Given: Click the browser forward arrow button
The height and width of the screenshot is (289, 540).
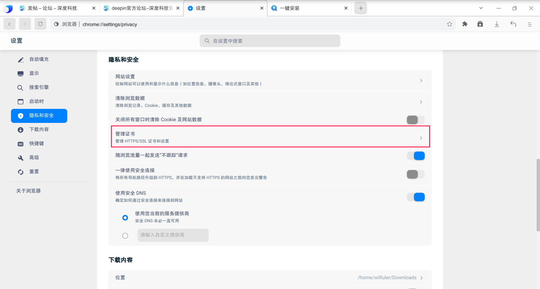Looking at the screenshot, I should pyautogui.click(x=25, y=24).
